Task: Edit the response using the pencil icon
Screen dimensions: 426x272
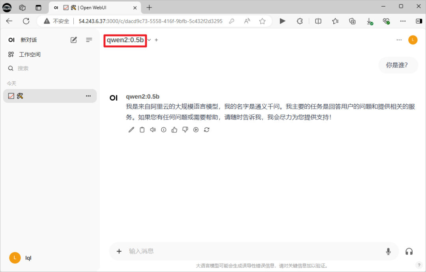Action: pos(131,130)
